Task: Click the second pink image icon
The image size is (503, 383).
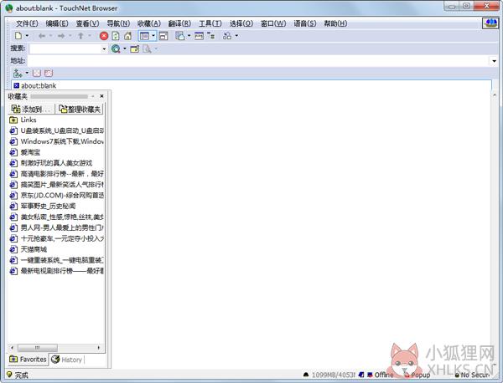Action: tap(49, 74)
